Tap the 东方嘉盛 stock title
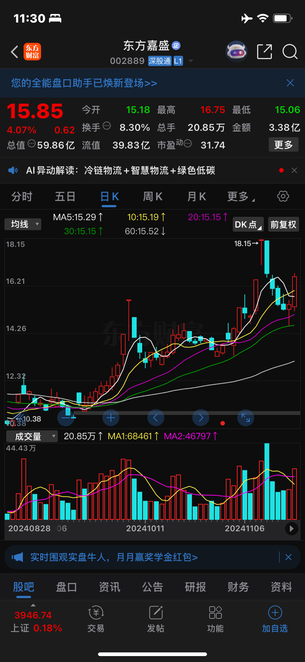 pyautogui.click(x=146, y=45)
